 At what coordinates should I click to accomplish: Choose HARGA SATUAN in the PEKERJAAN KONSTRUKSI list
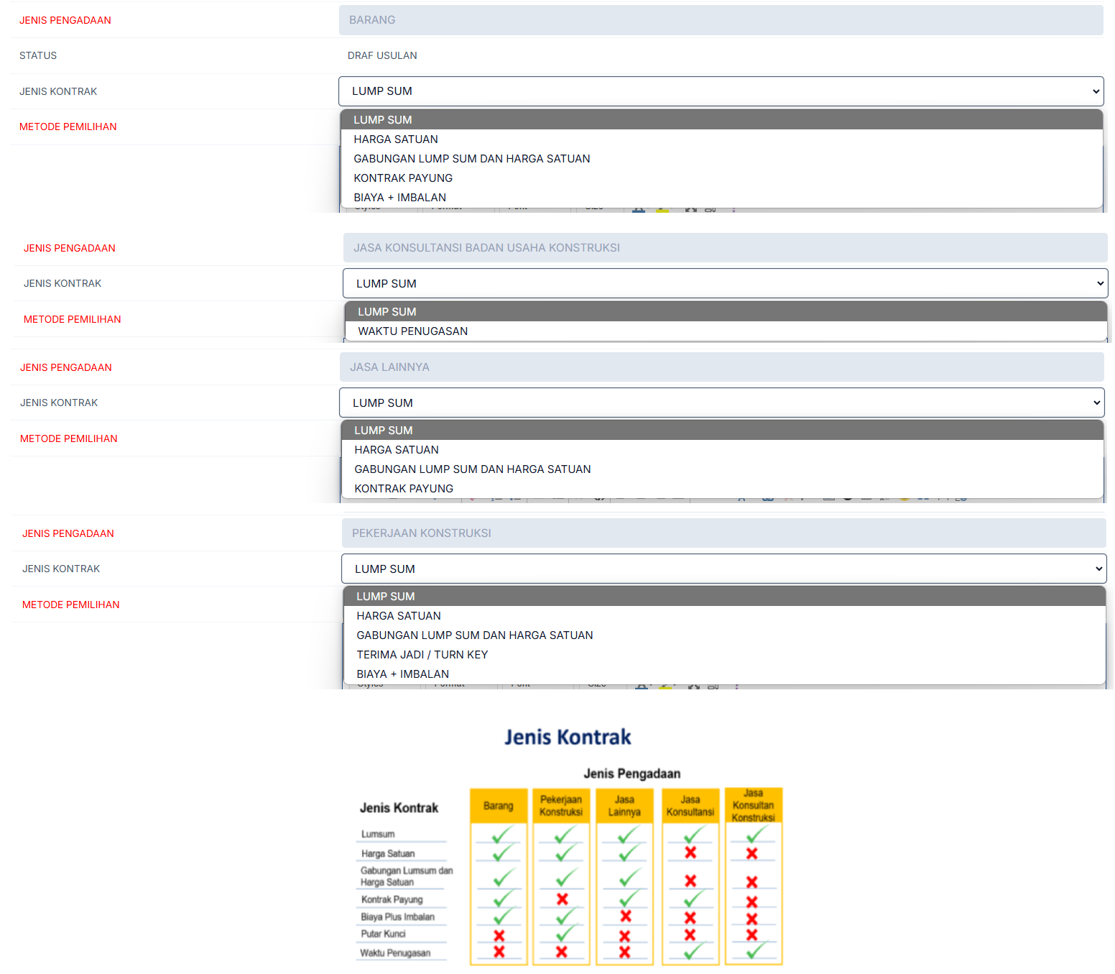(x=398, y=616)
